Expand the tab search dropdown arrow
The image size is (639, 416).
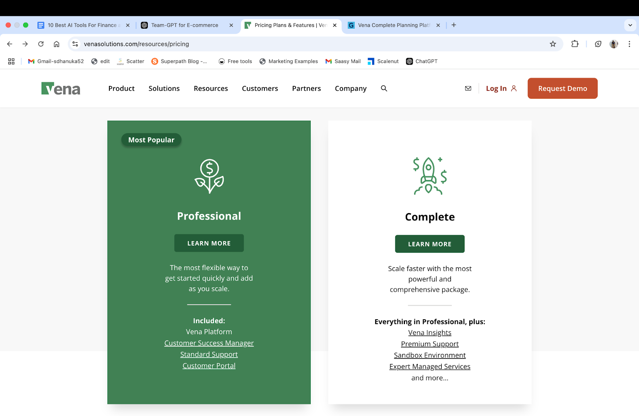630,25
